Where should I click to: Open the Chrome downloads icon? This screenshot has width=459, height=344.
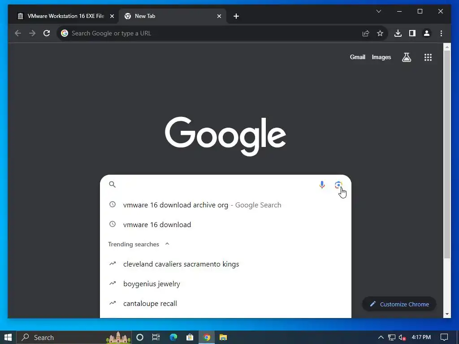coord(398,33)
